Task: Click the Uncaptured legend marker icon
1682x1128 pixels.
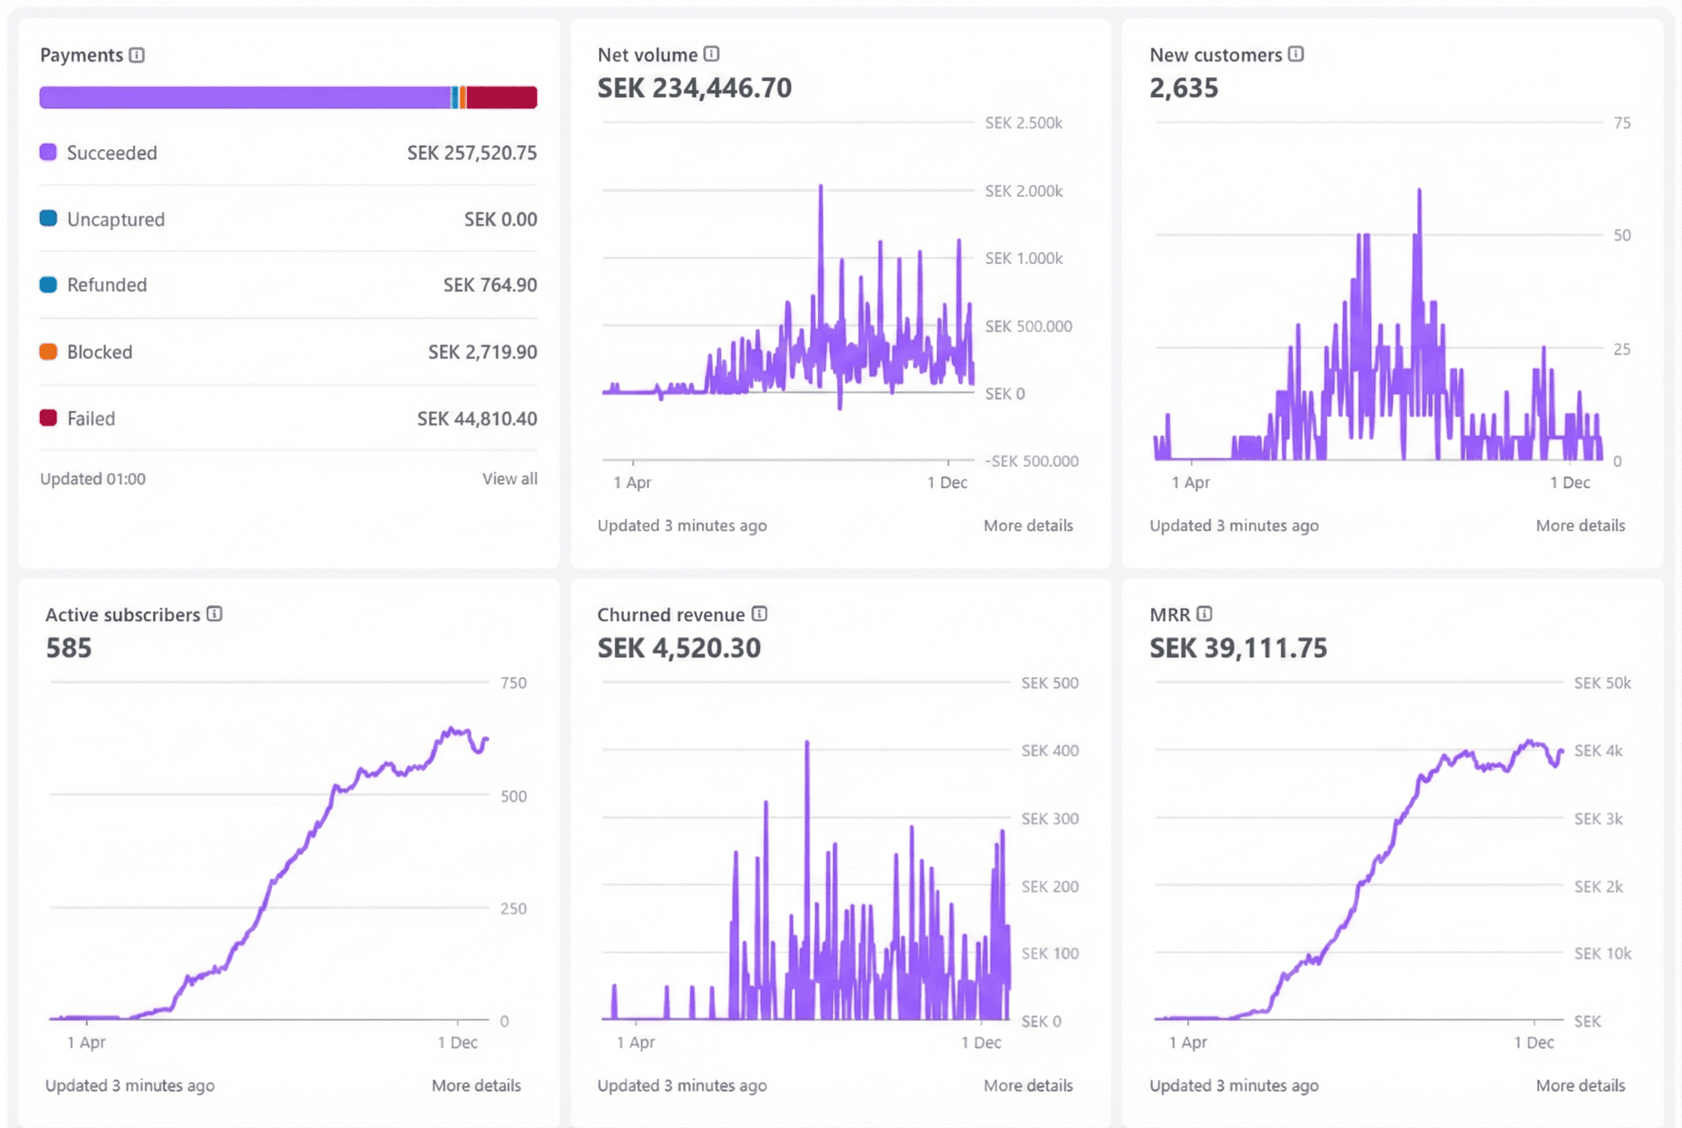Action: (x=47, y=218)
